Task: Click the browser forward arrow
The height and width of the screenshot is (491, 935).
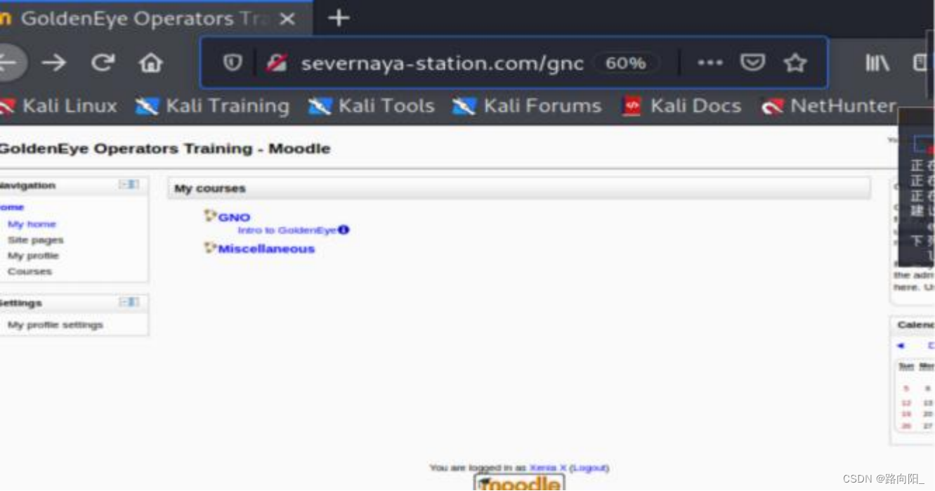Action: [53, 63]
